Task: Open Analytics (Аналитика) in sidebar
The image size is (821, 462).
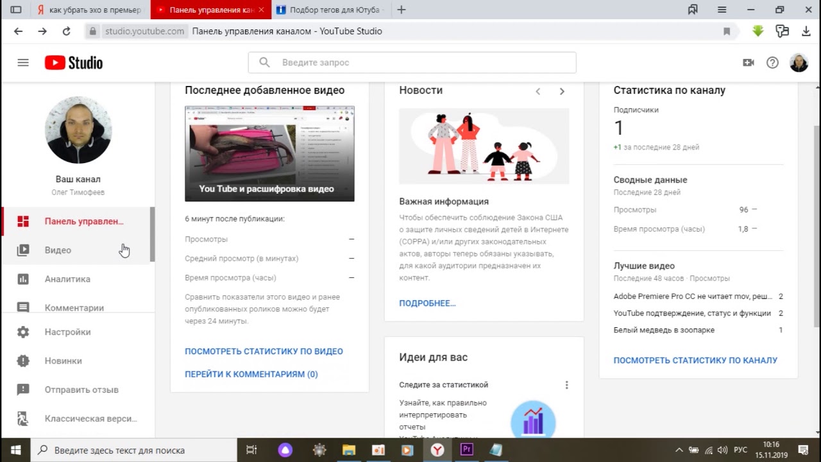Action: point(67,279)
